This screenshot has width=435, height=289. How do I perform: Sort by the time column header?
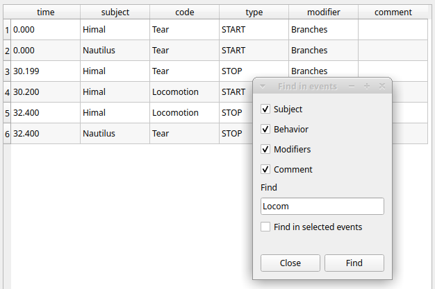pos(45,12)
